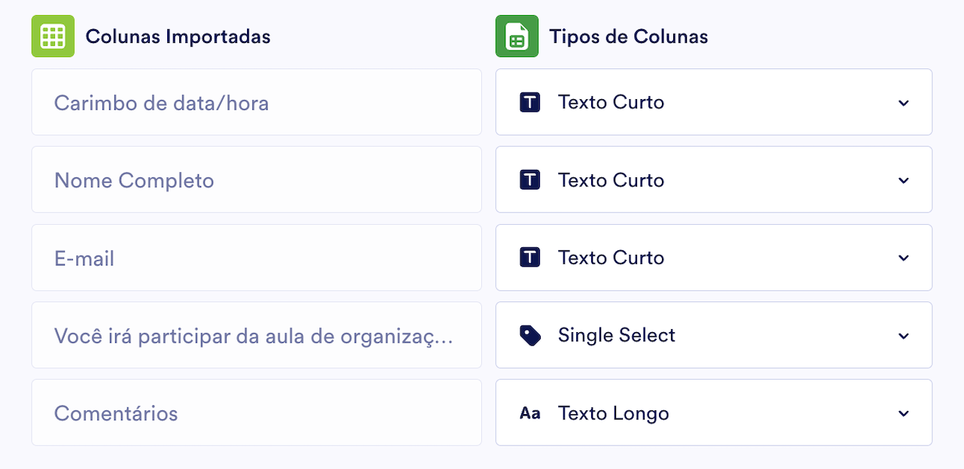The height and width of the screenshot is (469, 964).
Task: Click the T icon in the first Texto Curto row
Action: pyautogui.click(x=530, y=102)
